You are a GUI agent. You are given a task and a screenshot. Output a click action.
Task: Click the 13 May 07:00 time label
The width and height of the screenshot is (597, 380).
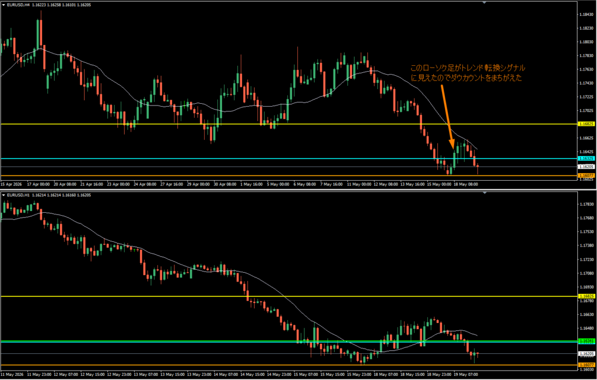tap(146, 374)
